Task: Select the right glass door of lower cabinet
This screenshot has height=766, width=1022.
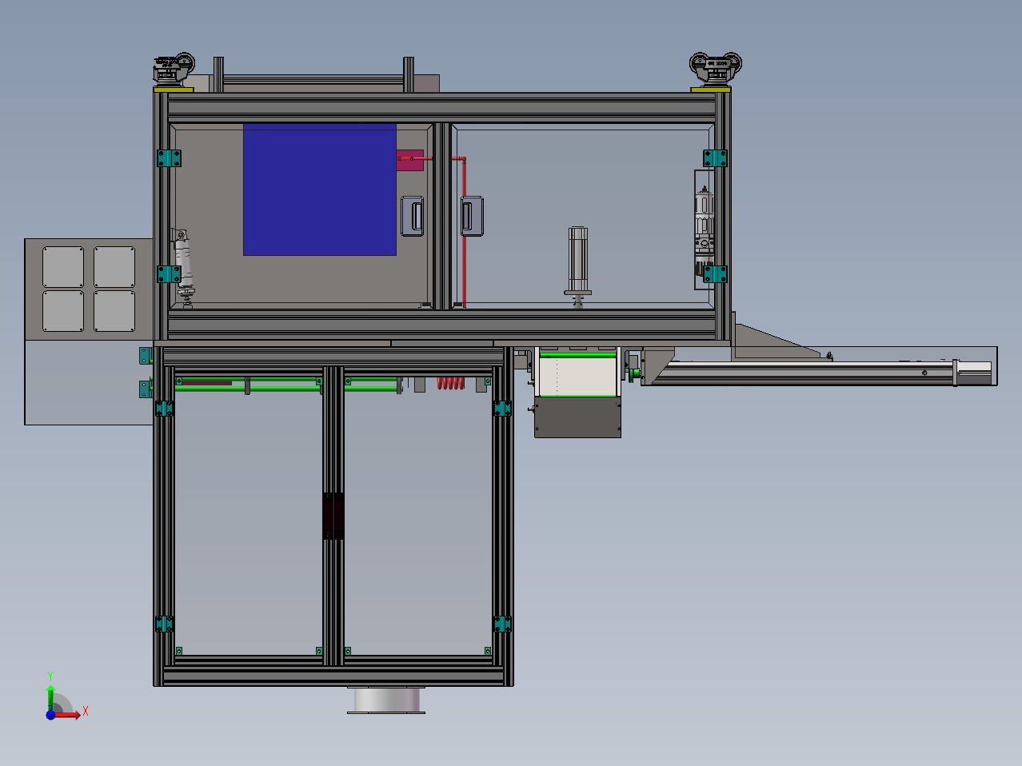Action: (x=418, y=517)
